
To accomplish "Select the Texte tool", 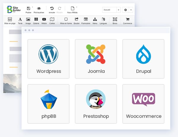I will 20,20.
